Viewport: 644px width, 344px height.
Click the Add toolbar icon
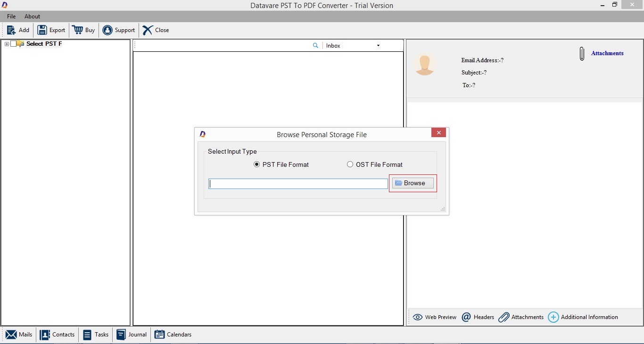(x=11, y=30)
